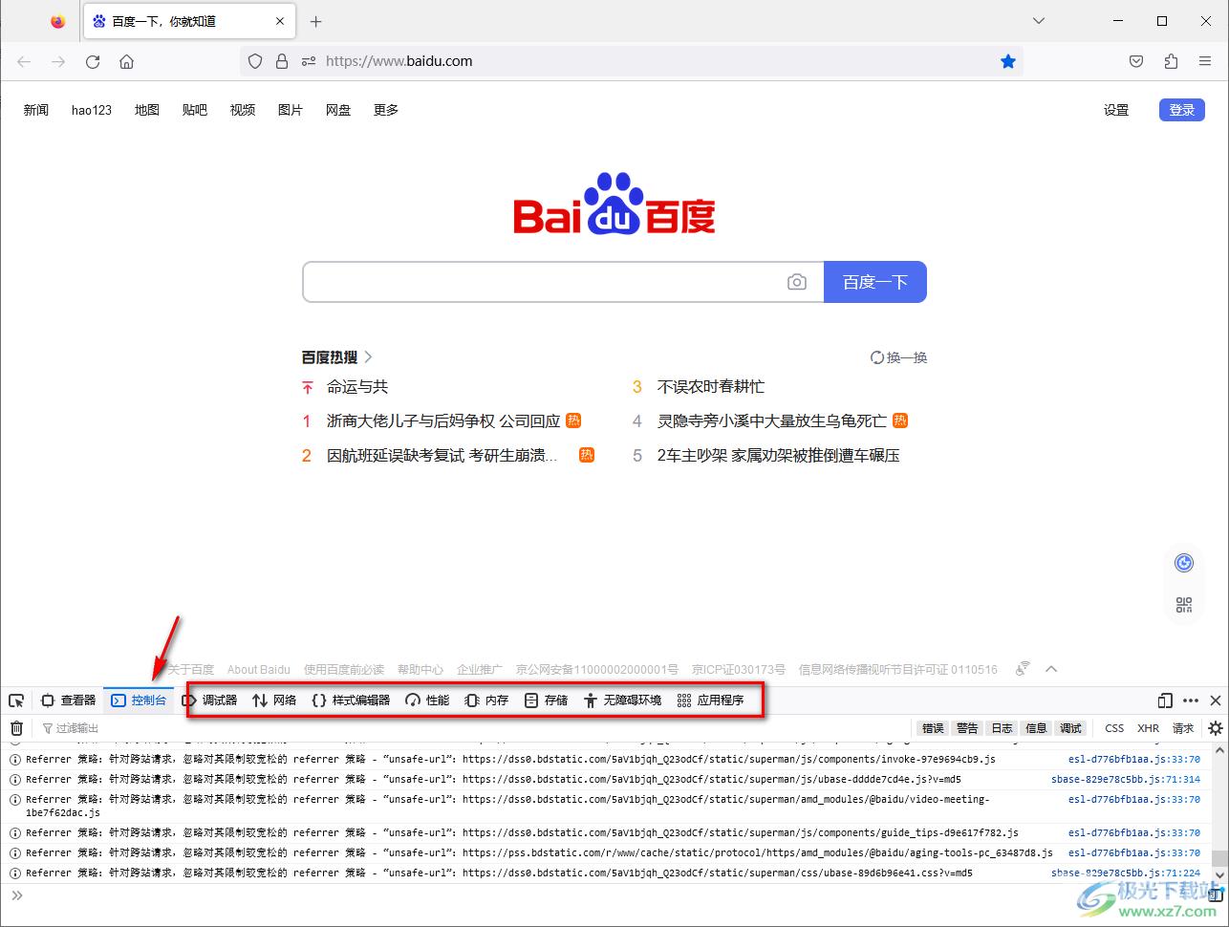Switch to the 应用程序 devtools tab
This screenshot has width=1229, height=927.
[x=710, y=701]
